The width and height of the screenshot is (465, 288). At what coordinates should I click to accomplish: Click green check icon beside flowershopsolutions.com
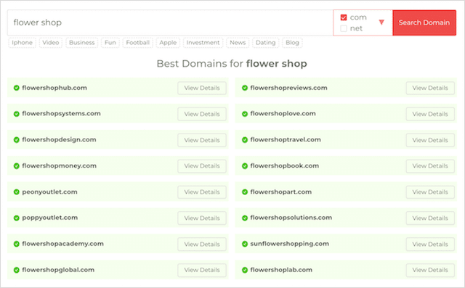click(245, 218)
